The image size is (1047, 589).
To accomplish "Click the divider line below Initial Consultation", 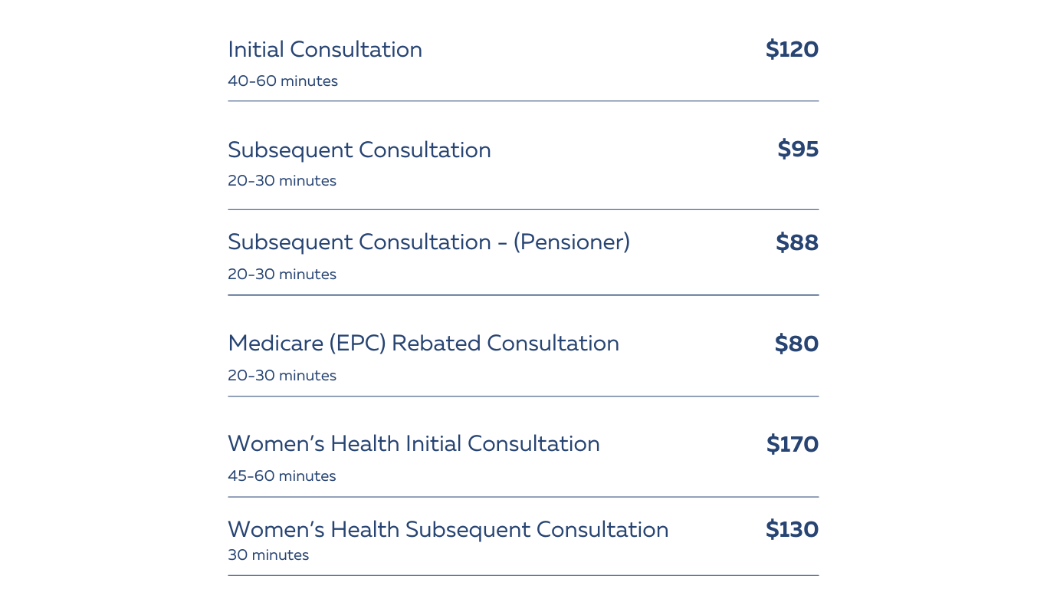I will pos(523,101).
